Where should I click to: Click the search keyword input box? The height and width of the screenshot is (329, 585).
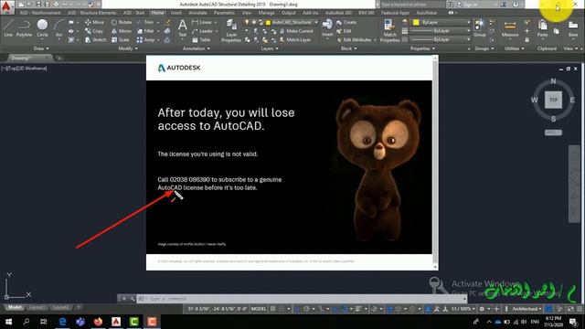pos(412,5)
